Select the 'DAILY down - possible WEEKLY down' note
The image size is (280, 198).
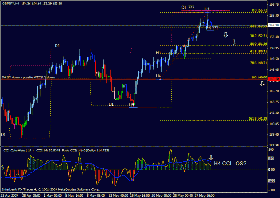point(28,77)
